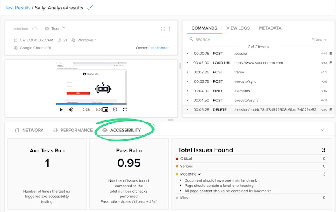Open the three-dot more options menu
336x212 pixels.
point(170,29)
